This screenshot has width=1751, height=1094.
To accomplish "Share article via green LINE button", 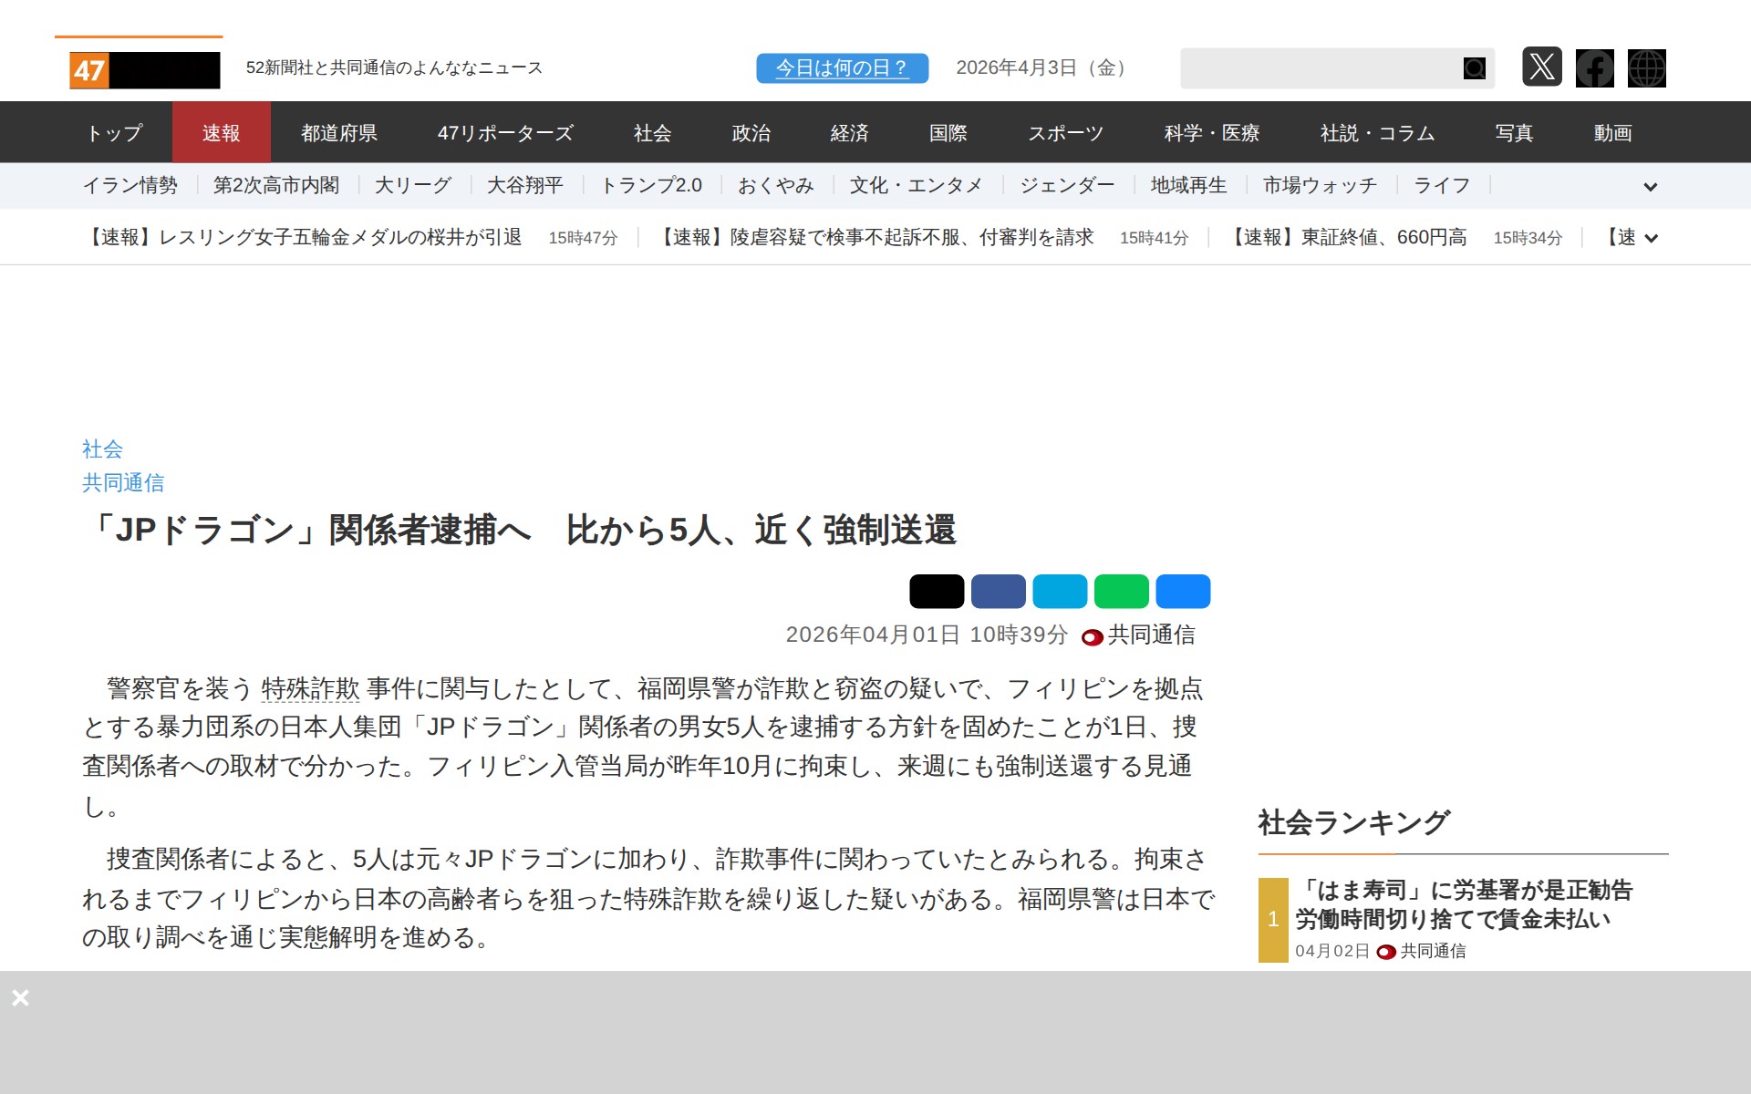I will pyautogui.click(x=1121, y=592).
